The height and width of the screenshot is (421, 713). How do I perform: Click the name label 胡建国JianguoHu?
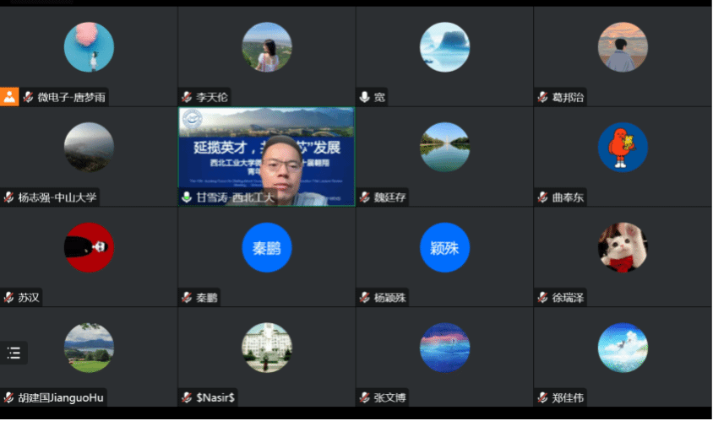(x=60, y=397)
